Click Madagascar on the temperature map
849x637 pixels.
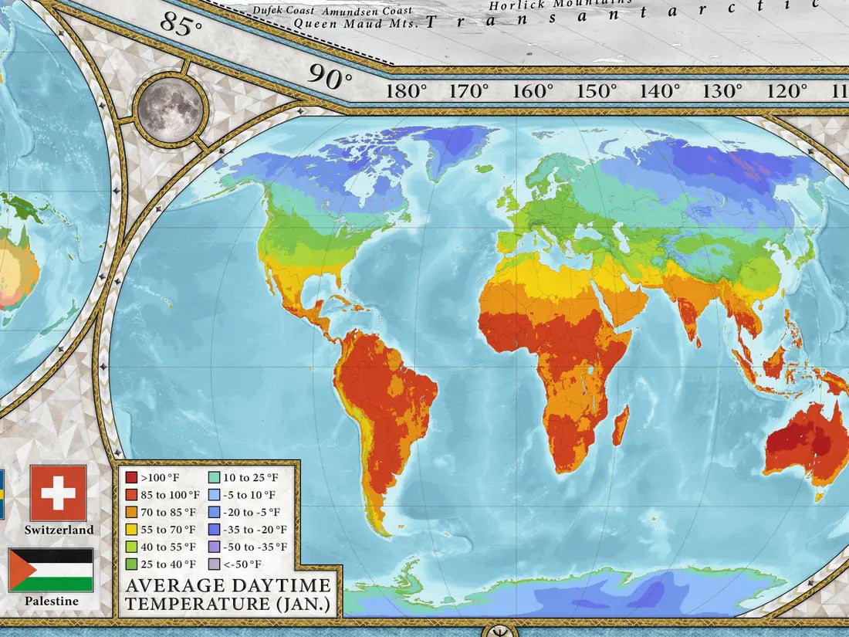click(621, 425)
